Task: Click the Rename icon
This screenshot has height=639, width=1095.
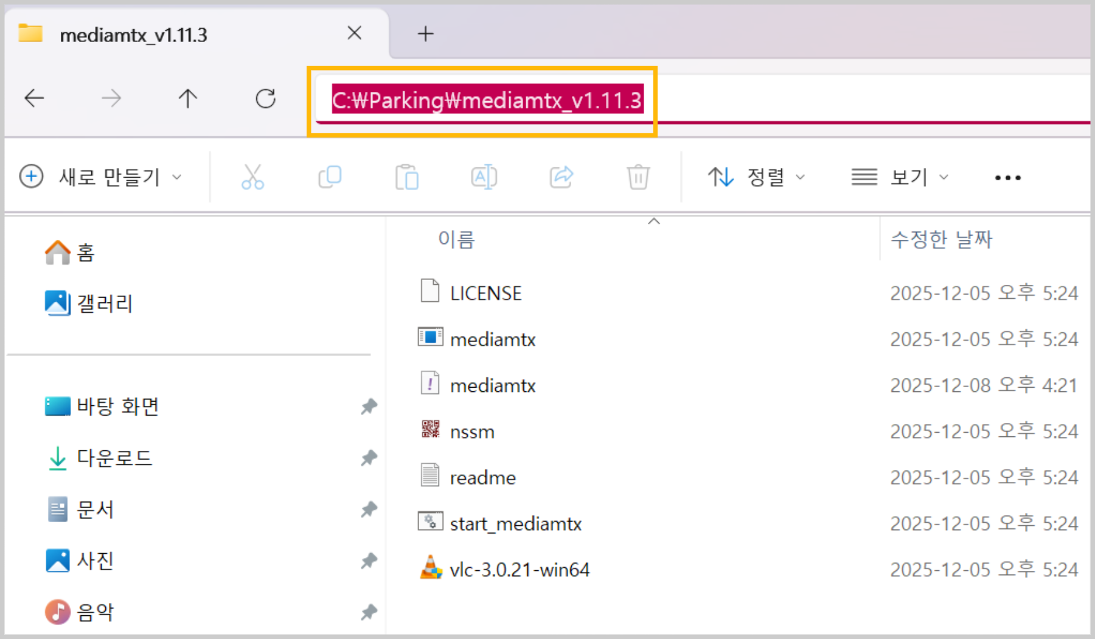Action: click(484, 177)
